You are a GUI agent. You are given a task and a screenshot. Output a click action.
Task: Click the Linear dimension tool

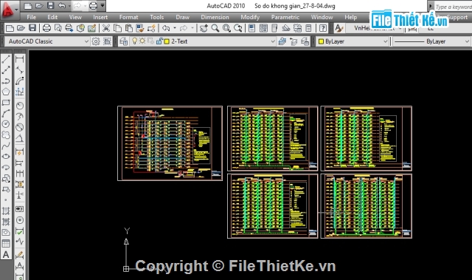point(20,59)
